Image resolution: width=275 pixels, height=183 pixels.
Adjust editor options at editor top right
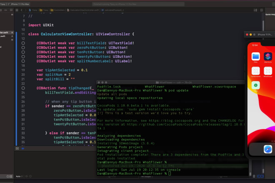[x=255, y=10]
